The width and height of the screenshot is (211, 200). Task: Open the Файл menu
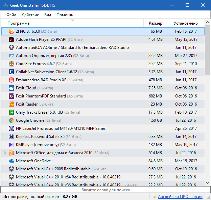point(11,15)
